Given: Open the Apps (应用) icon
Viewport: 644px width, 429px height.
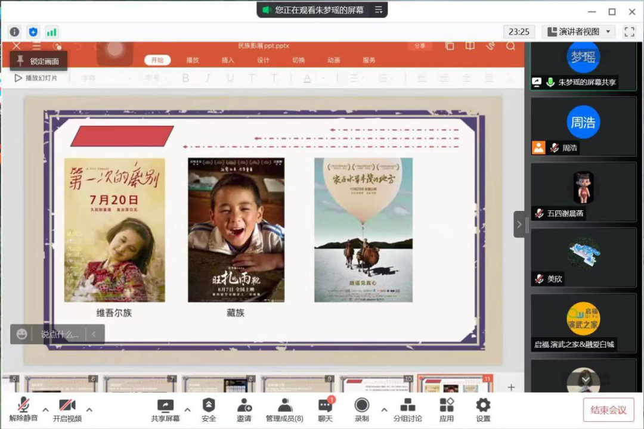Looking at the screenshot, I should pos(447,410).
